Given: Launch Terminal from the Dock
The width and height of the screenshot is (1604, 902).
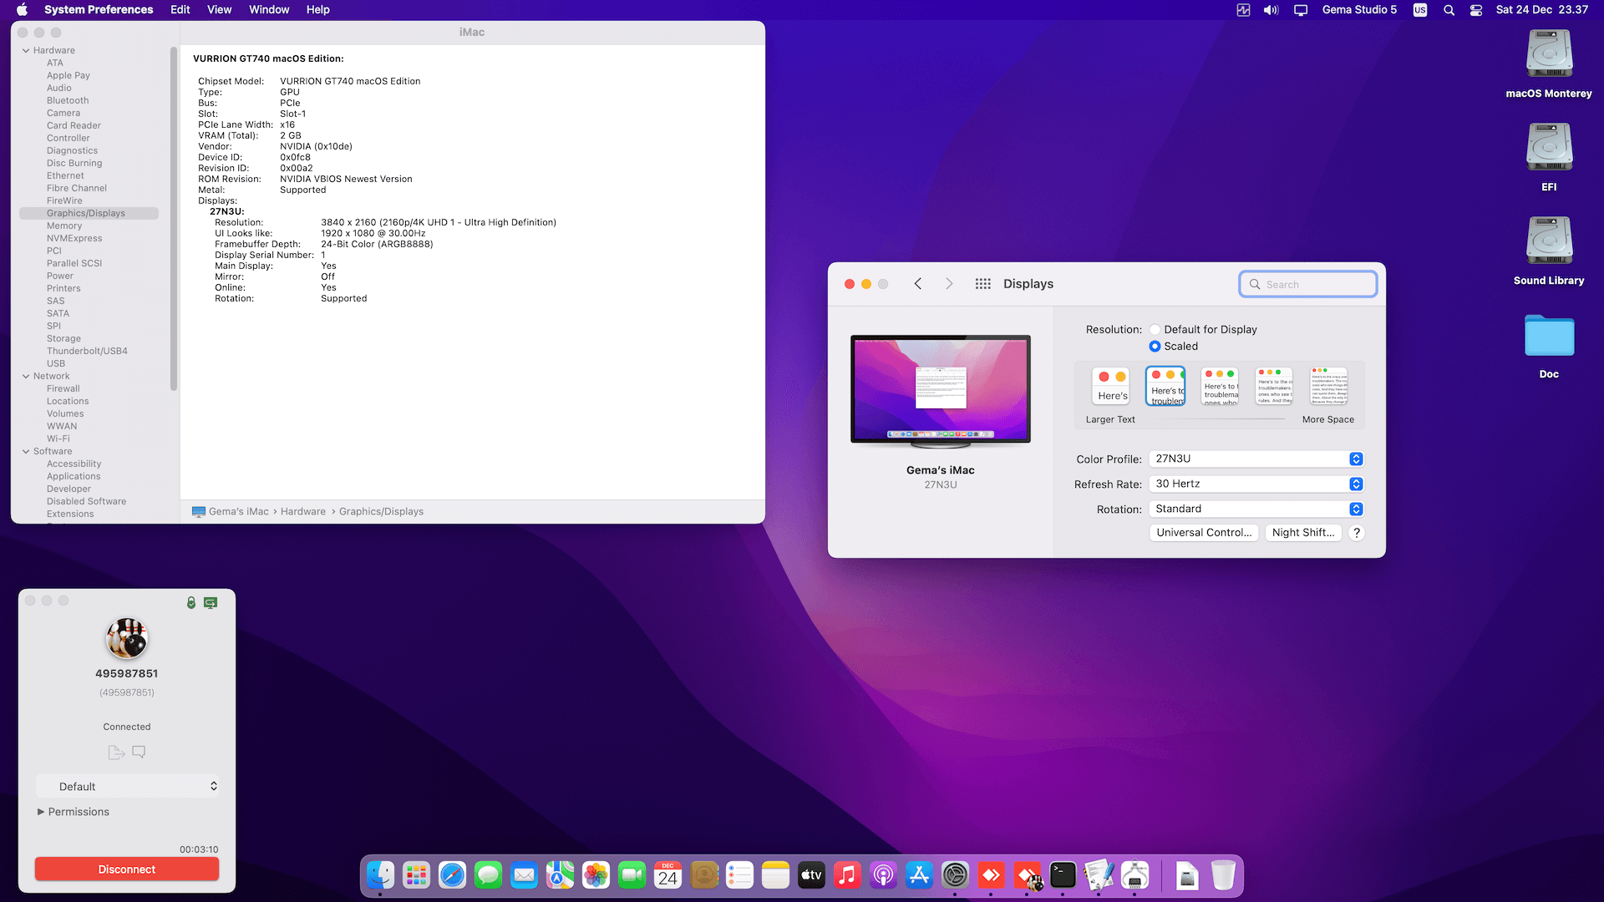Looking at the screenshot, I should 1063,875.
